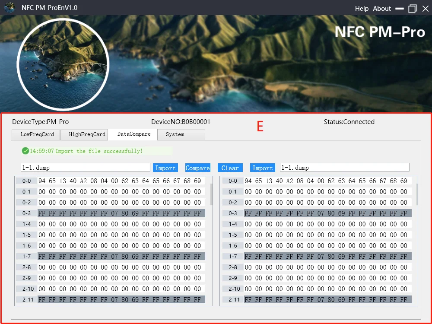Select row 2-9 in left data pane
The height and width of the screenshot is (324, 432).
111,278
